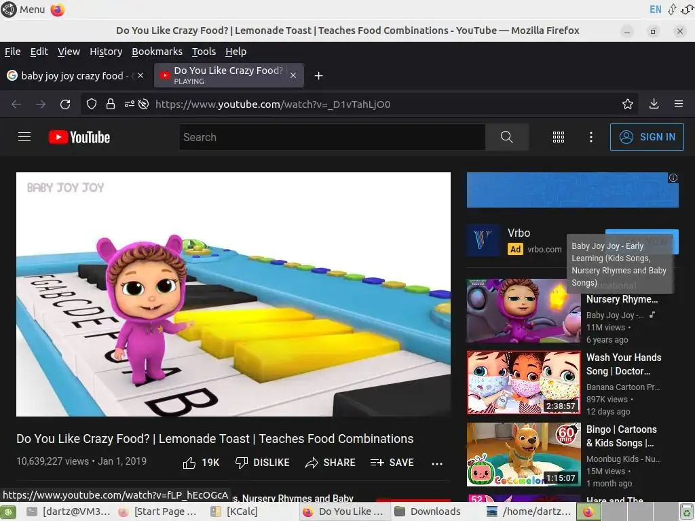Viewport: 695px width, 521px height.
Task: Open the Bookmarks menu
Action: 157,52
